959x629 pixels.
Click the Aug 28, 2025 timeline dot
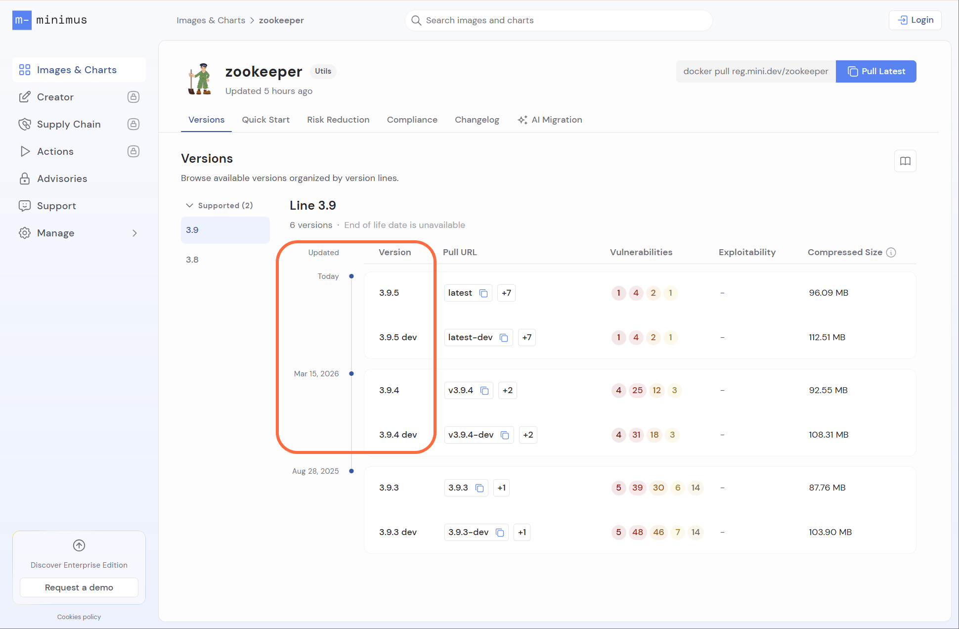point(351,471)
